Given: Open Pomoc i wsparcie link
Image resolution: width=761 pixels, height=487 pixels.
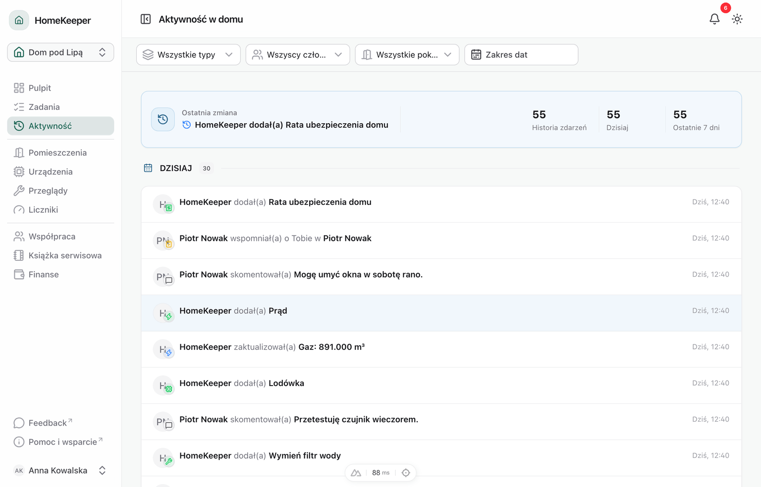Looking at the screenshot, I should (60, 442).
